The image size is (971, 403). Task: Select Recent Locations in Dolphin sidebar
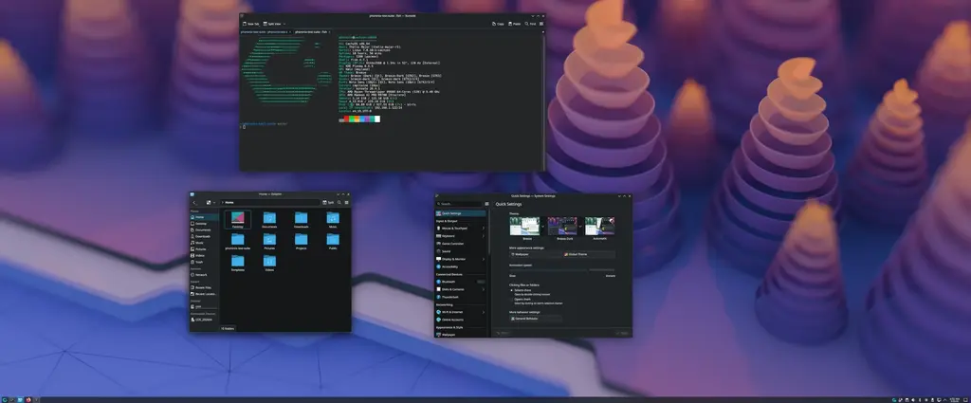click(x=204, y=294)
